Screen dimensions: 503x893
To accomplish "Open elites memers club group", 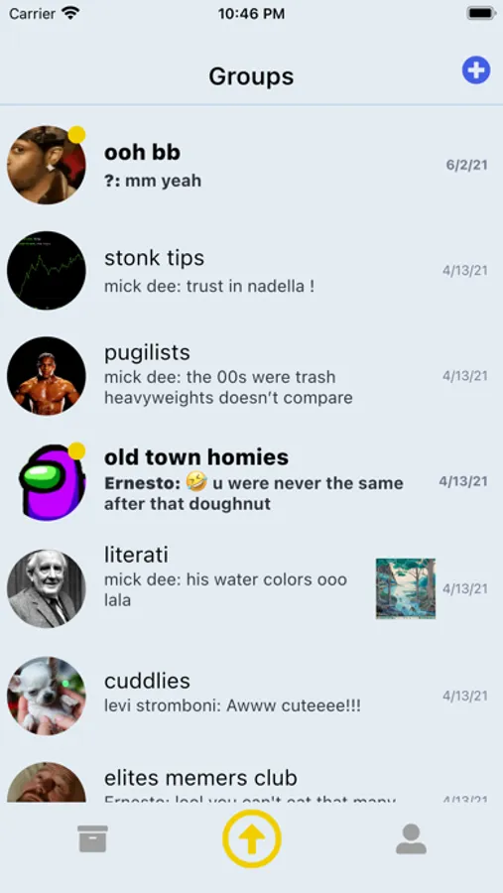I will tap(251, 782).
